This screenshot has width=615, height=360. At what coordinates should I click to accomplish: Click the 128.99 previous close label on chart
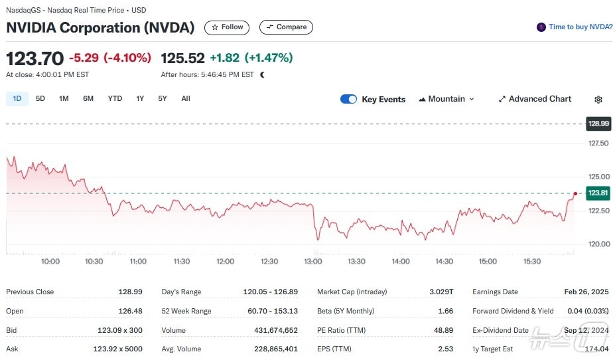(x=598, y=124)
